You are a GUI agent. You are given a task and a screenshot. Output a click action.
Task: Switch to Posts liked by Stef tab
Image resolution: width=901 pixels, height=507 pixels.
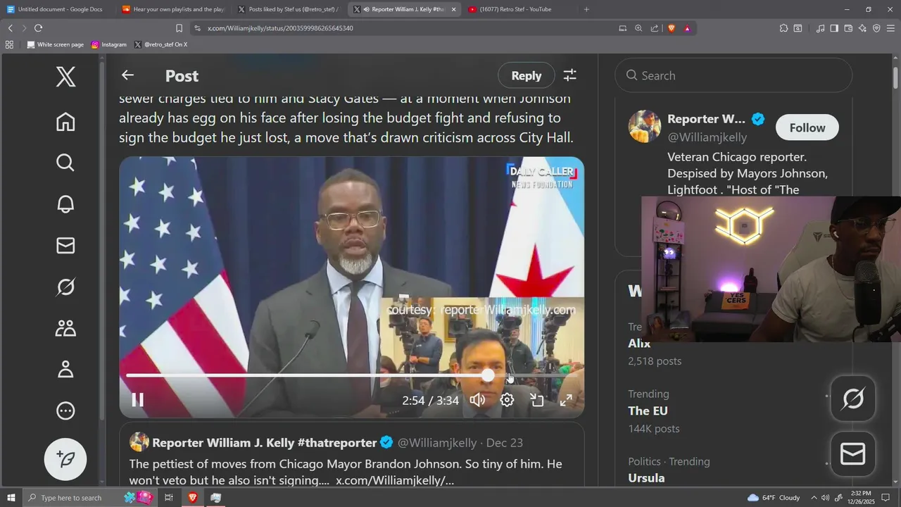(289, 9)
